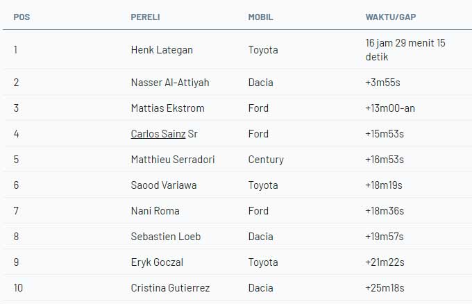
Task: Select Cristina Gutierrez in the table
Action: tap(170, 288)
